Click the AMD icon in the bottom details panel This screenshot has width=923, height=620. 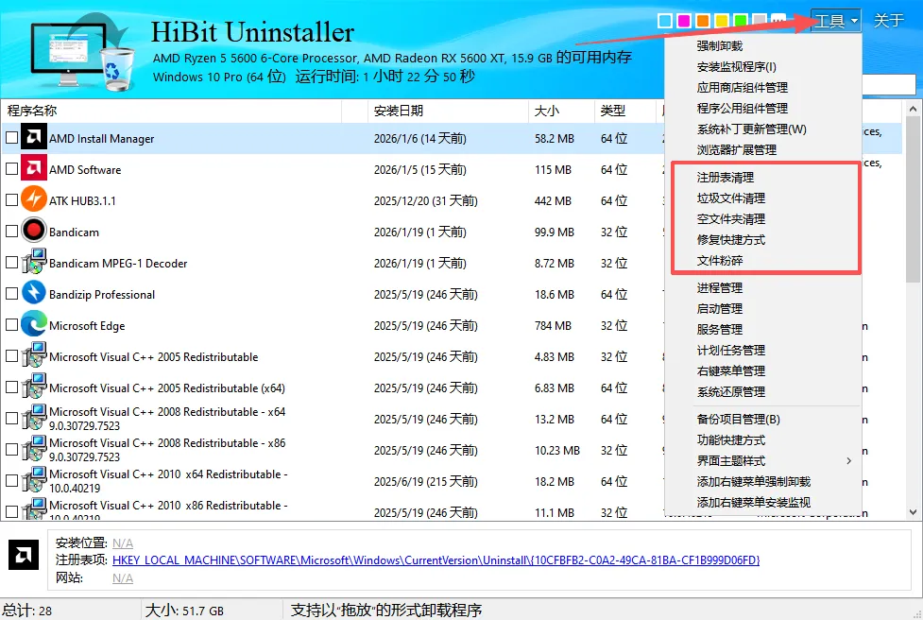point(24,555)
